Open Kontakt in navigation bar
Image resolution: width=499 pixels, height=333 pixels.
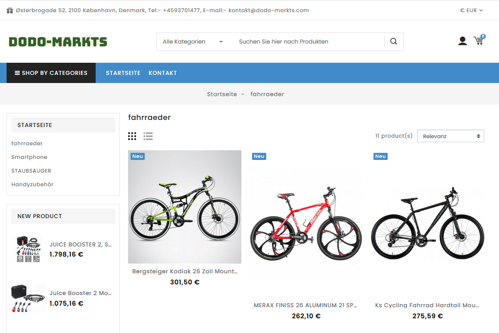tap(162, 73)
